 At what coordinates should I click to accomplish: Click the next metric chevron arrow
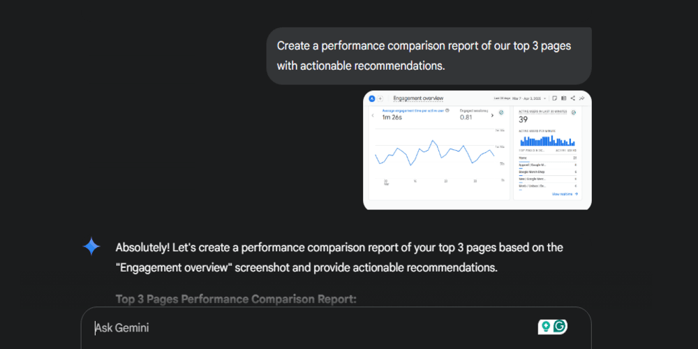tap(493, 115)
